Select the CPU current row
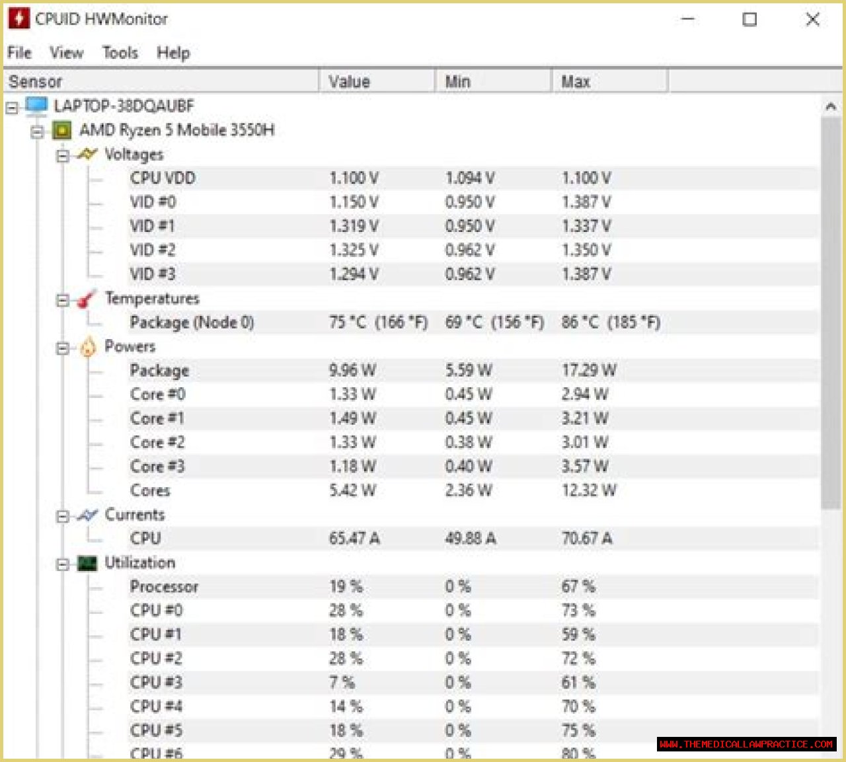The height and width of the screenshot is (762, 846). click(x=473, y=539)
